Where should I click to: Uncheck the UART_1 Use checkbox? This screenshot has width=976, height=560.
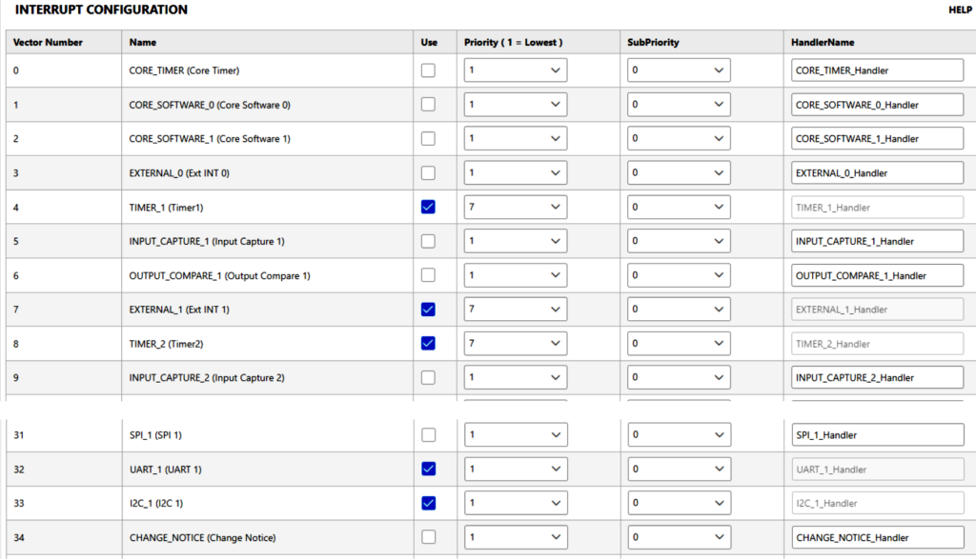coord(428,469)
